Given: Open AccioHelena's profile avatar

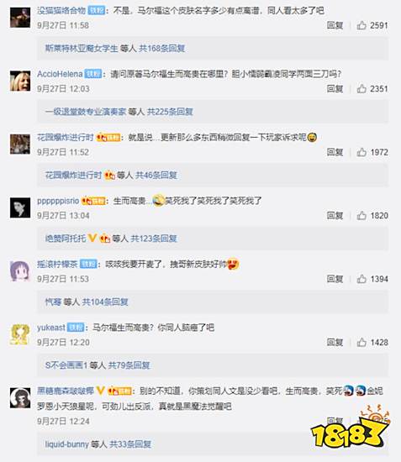Looking at the screenshot, I should 20,81.
